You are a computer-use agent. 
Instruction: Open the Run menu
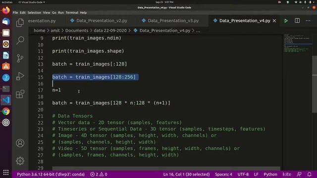coord(61,12)
